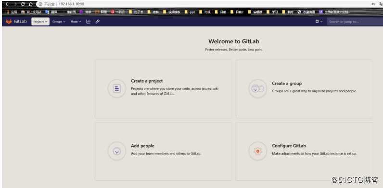The width and height of the screenshot is (383, 188).
Task: Click the Create a group faces icon
Action: [x=258, y=88]
